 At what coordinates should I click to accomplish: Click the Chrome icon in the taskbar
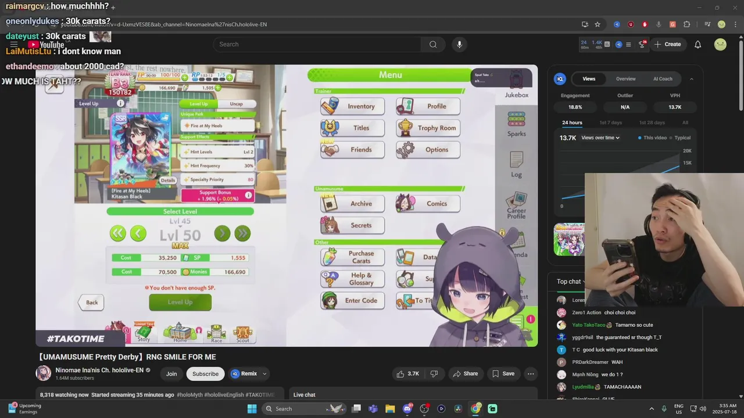tap(475, 409)
